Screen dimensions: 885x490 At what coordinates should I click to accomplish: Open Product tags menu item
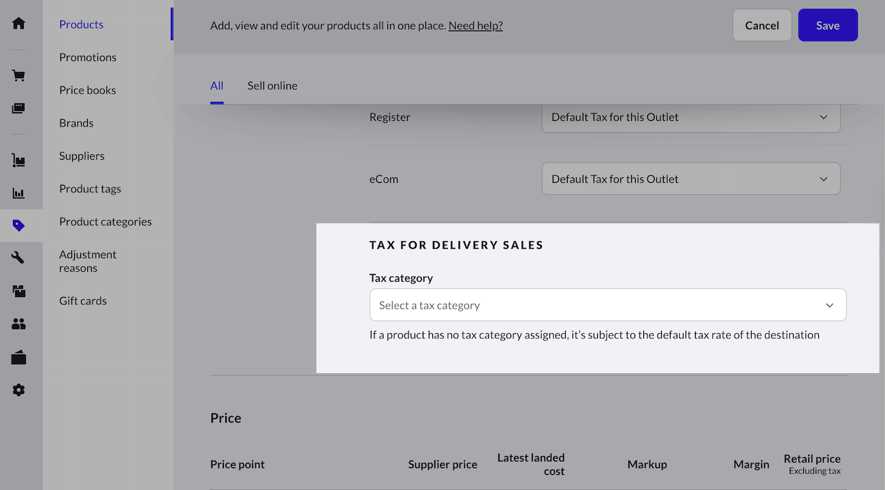point(90,188)
